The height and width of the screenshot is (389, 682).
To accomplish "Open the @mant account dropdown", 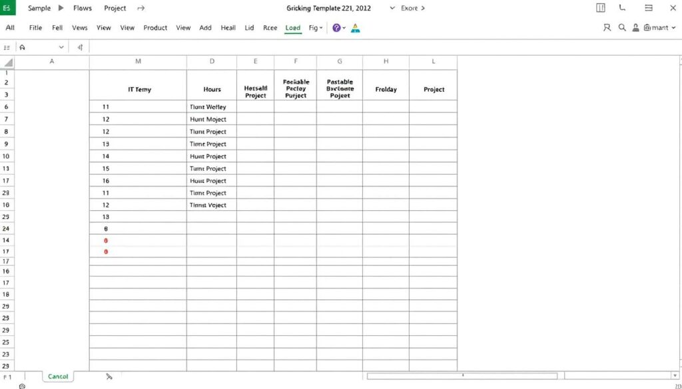I will point(660,27).
